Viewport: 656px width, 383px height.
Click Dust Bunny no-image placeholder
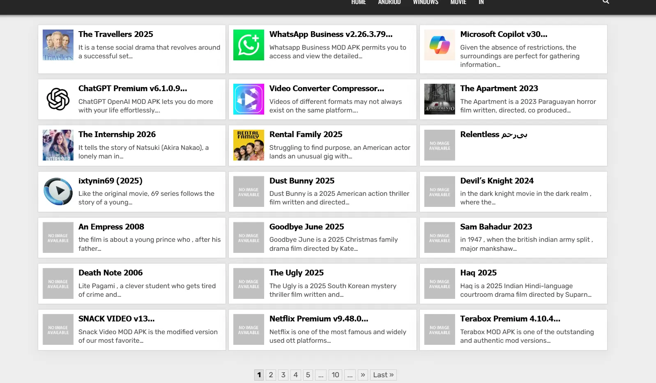click(x=249, y=191)
